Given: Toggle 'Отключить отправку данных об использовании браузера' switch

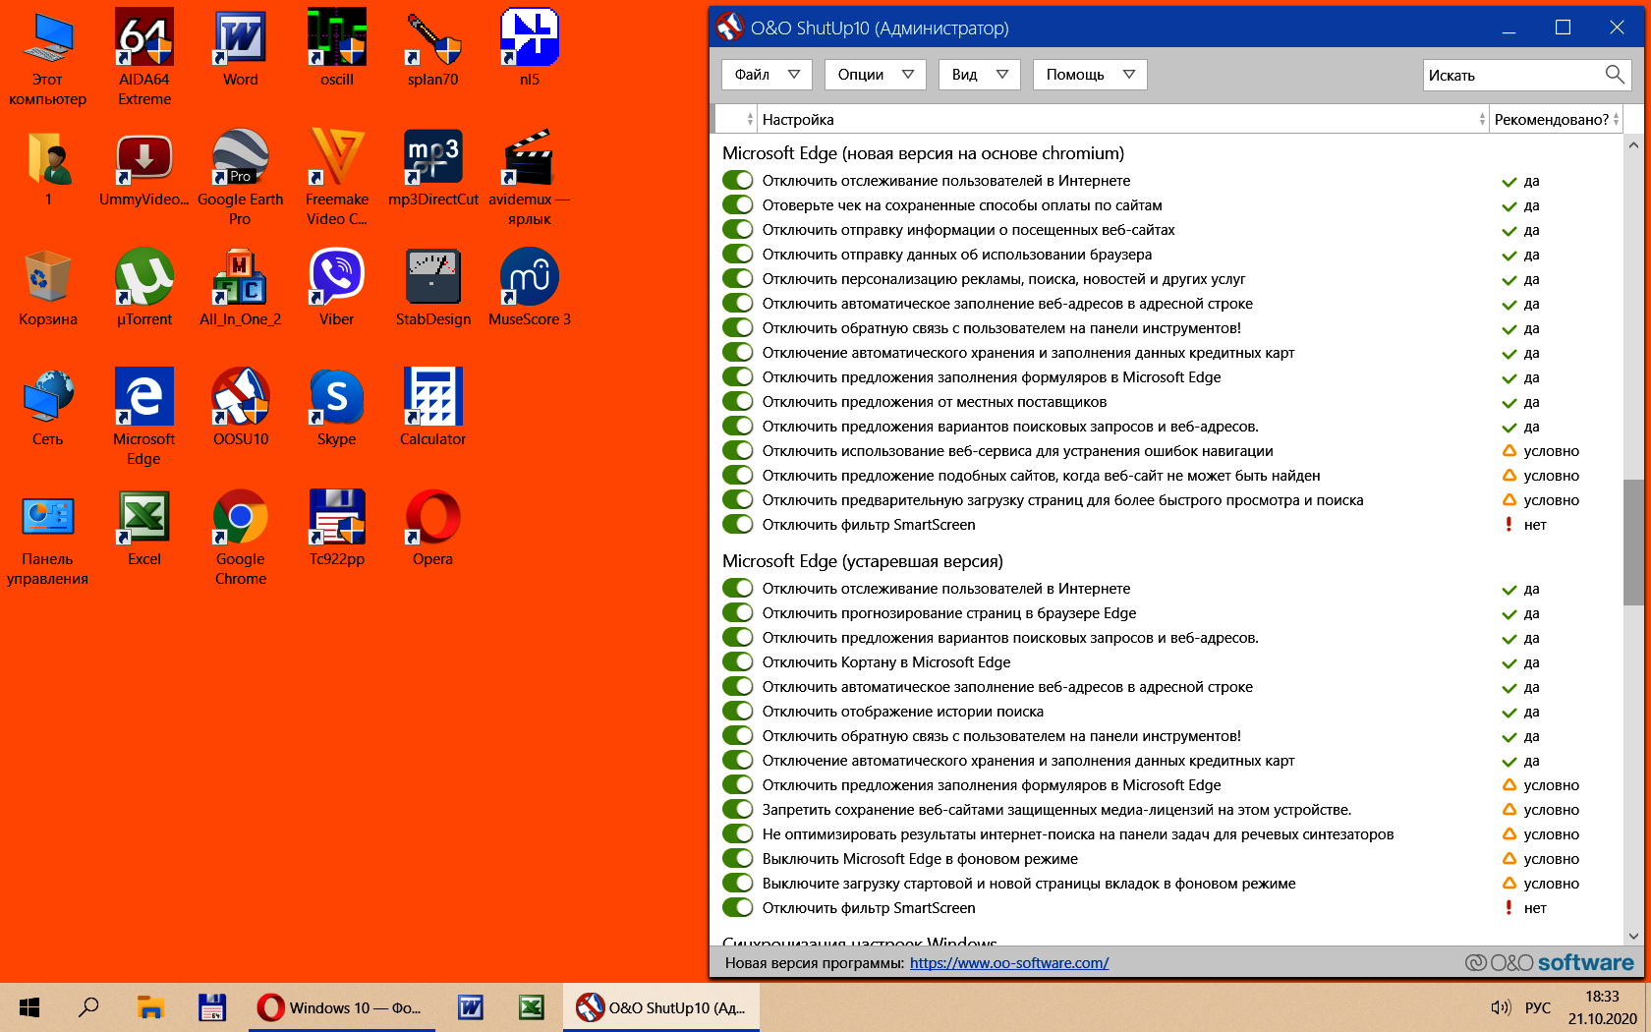Looking at the screenshot, I should coord(737,255).
